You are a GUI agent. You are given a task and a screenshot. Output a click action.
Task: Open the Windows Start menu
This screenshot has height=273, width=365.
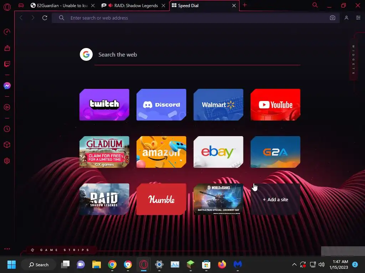[x=11, y=264]
